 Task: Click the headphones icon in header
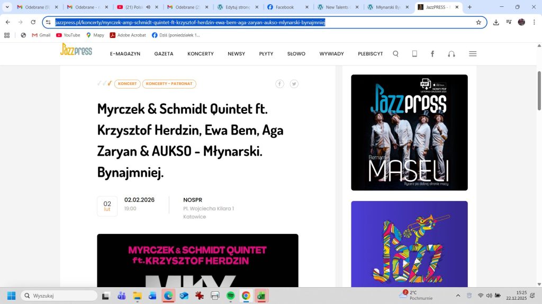point(451,54)
